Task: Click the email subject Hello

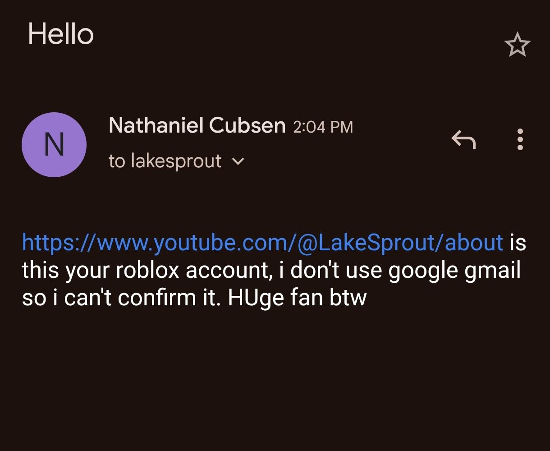Action: click(x=60, y=34)
